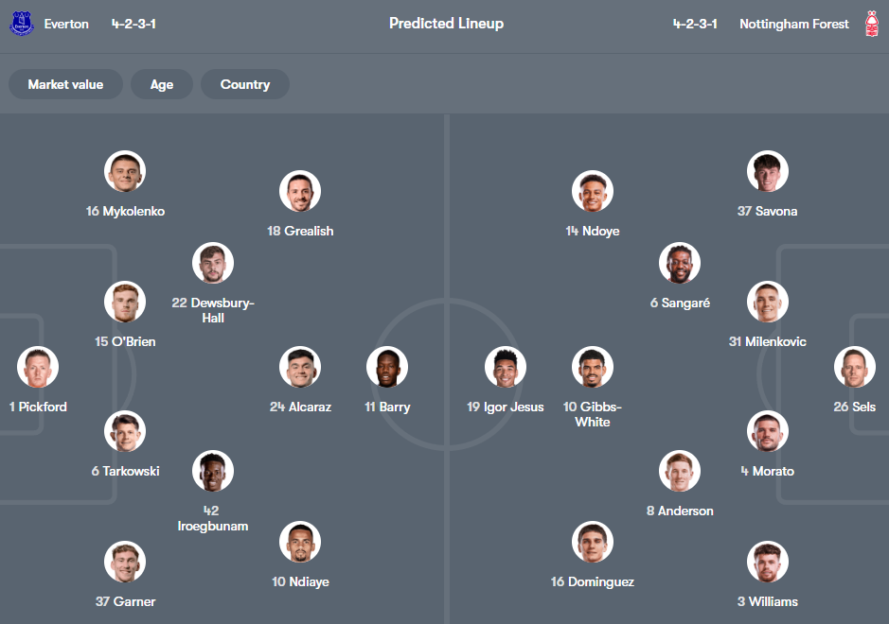Toggle the Country filter
The image size is (889, 624).
[x=244, y=84]
